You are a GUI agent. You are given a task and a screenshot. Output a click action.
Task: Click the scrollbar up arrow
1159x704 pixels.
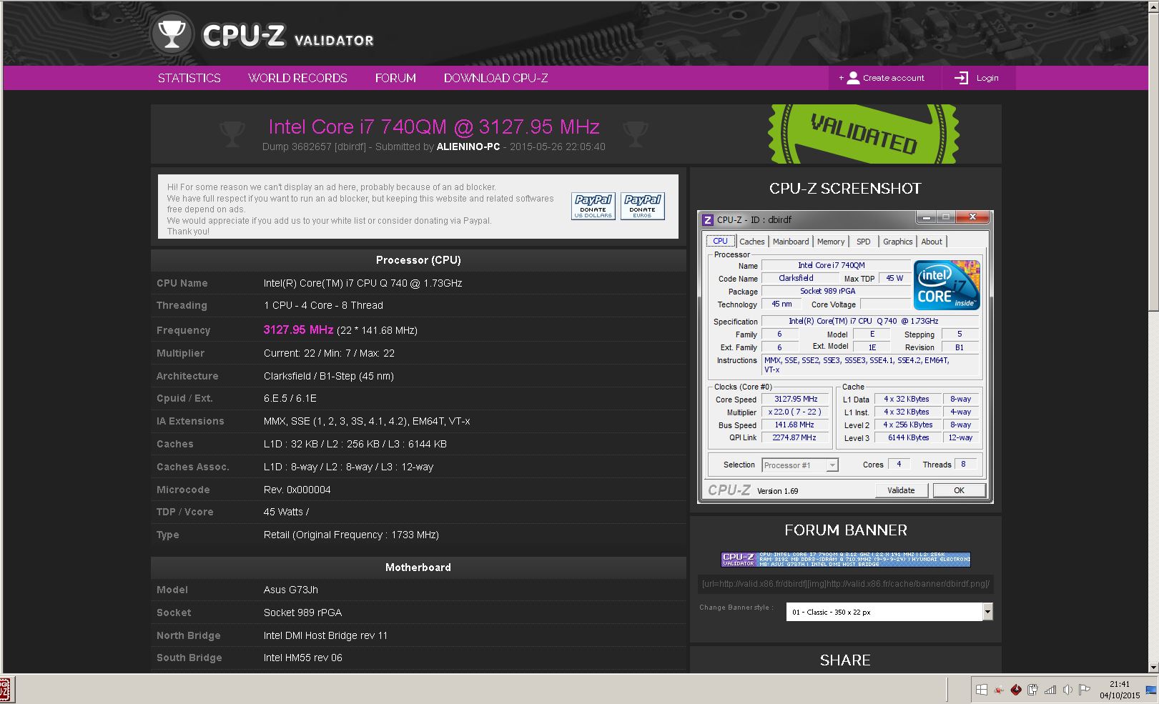(x=1153, y=6)
